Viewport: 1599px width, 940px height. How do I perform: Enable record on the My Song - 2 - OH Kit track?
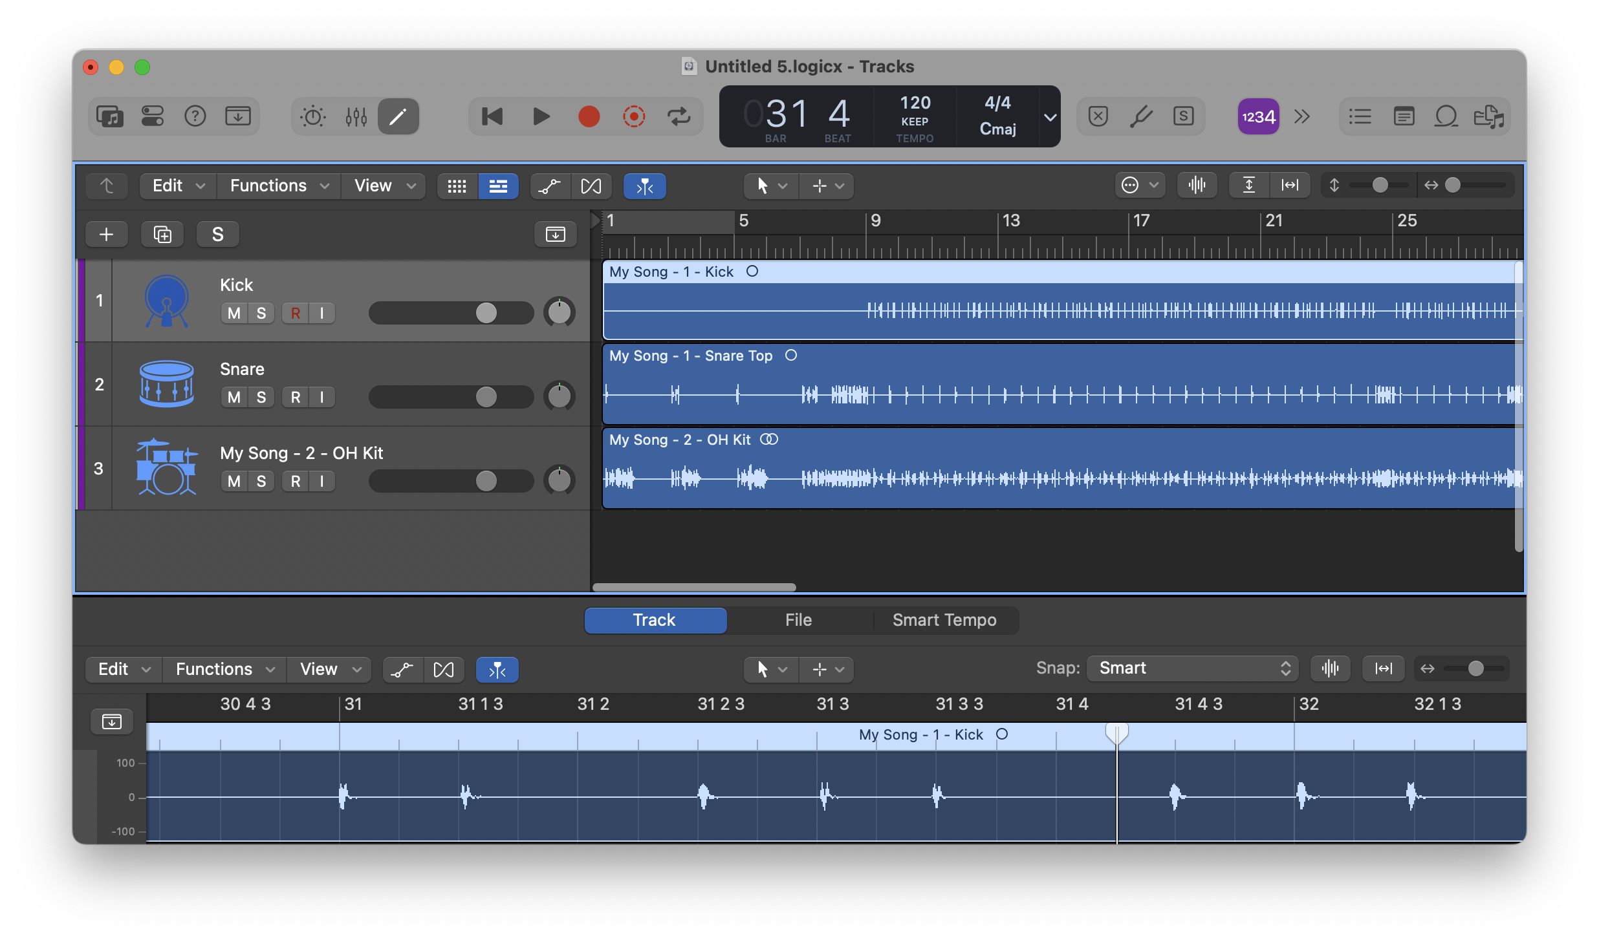296,482
